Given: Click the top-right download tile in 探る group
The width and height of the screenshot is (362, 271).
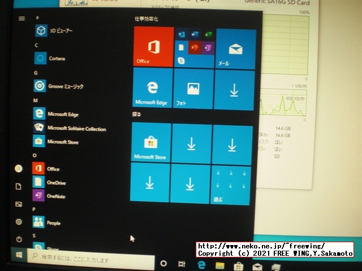Looking at the screenshot, I should (232, 145).
